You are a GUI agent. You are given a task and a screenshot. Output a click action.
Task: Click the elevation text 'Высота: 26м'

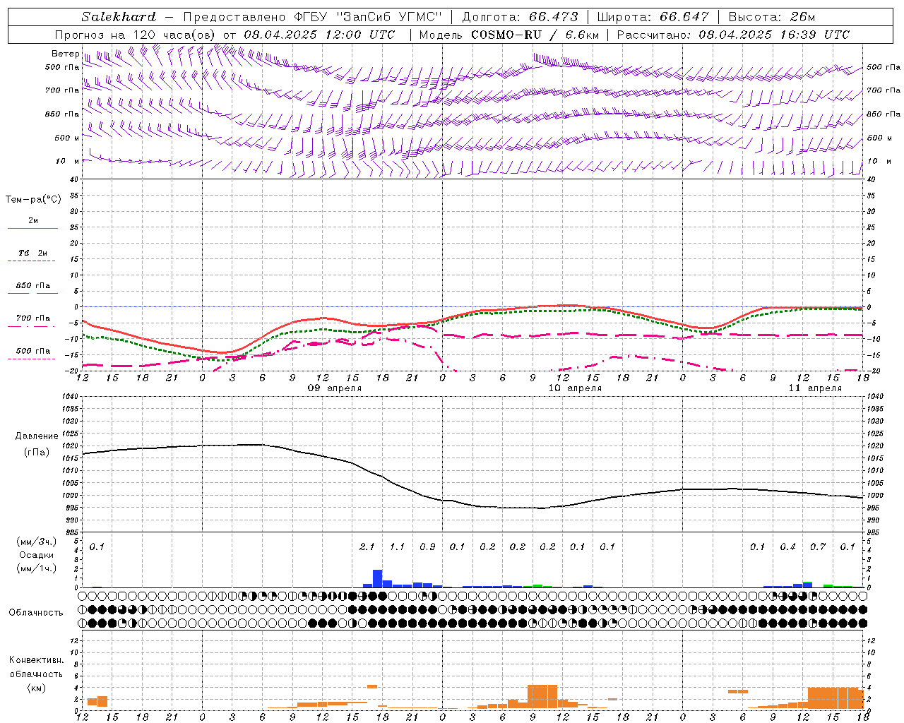coord(772,17)
